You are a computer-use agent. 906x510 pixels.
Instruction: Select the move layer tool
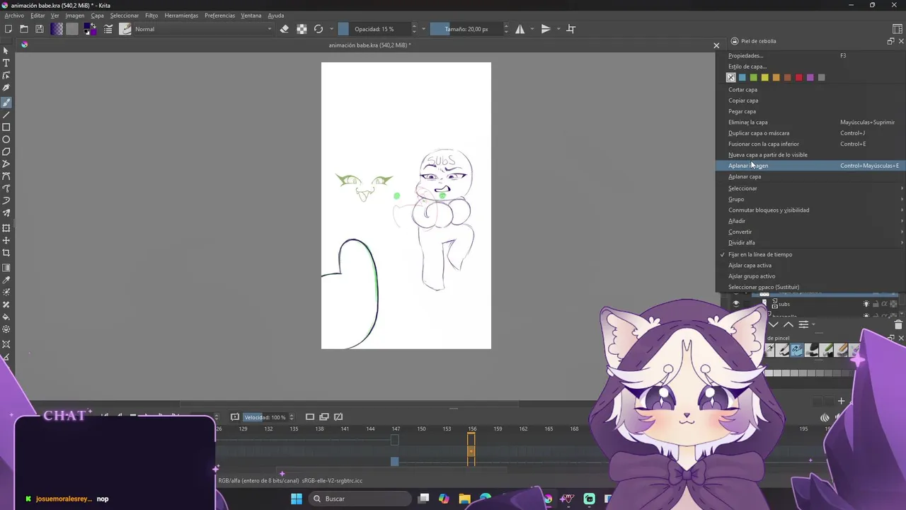6,241
